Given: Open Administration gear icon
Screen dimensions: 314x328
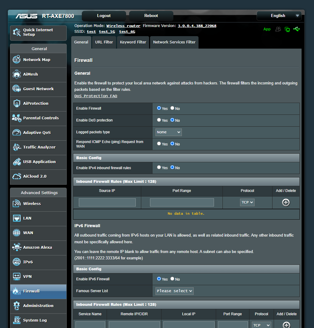Looking at the screenshot, I should [x=17, y=306].
